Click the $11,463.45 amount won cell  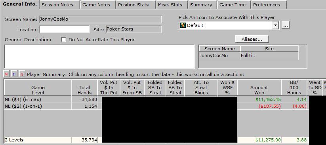259,99
